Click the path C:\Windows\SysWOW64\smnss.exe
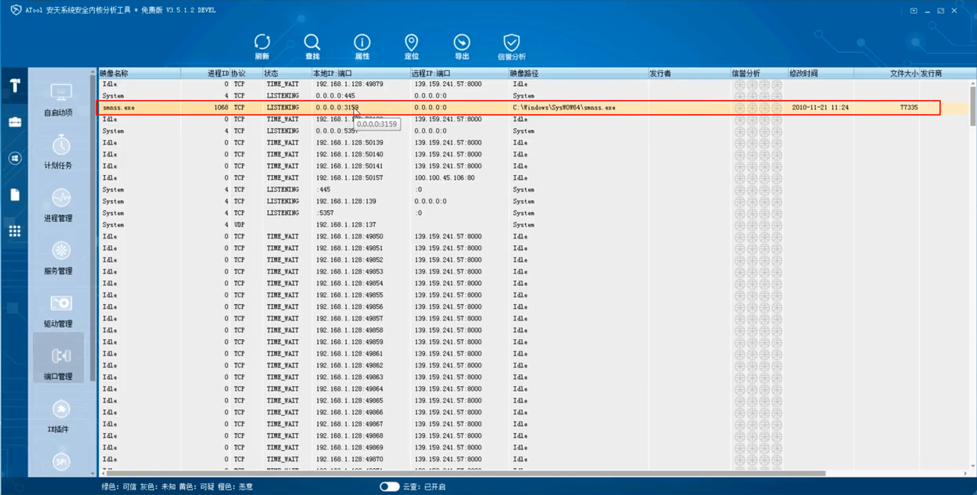This screenshot has width=977, height=495. [564, 108]
